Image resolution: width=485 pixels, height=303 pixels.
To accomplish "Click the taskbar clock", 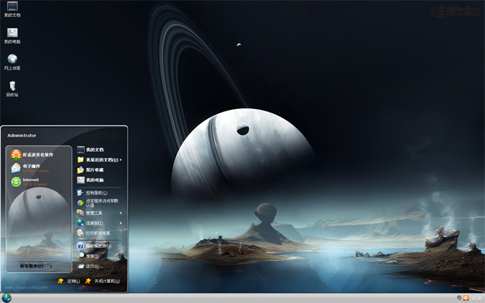I will [x=476, y=298].
